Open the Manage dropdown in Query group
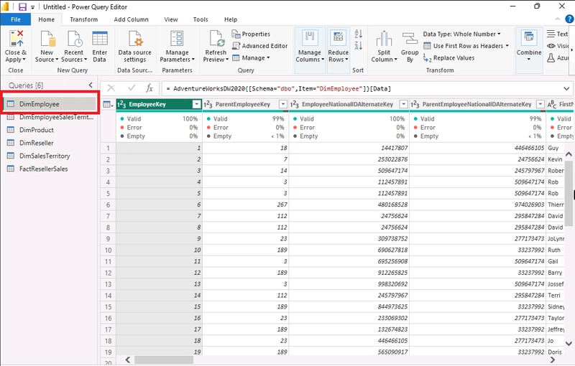This screenshot has height=366, width=575. tap(251, 58)
